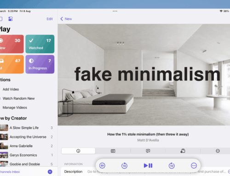The width and height of the screenshot is (230, 176).
Task: Switch to the chapters tab icon
Action: point(113,151)
